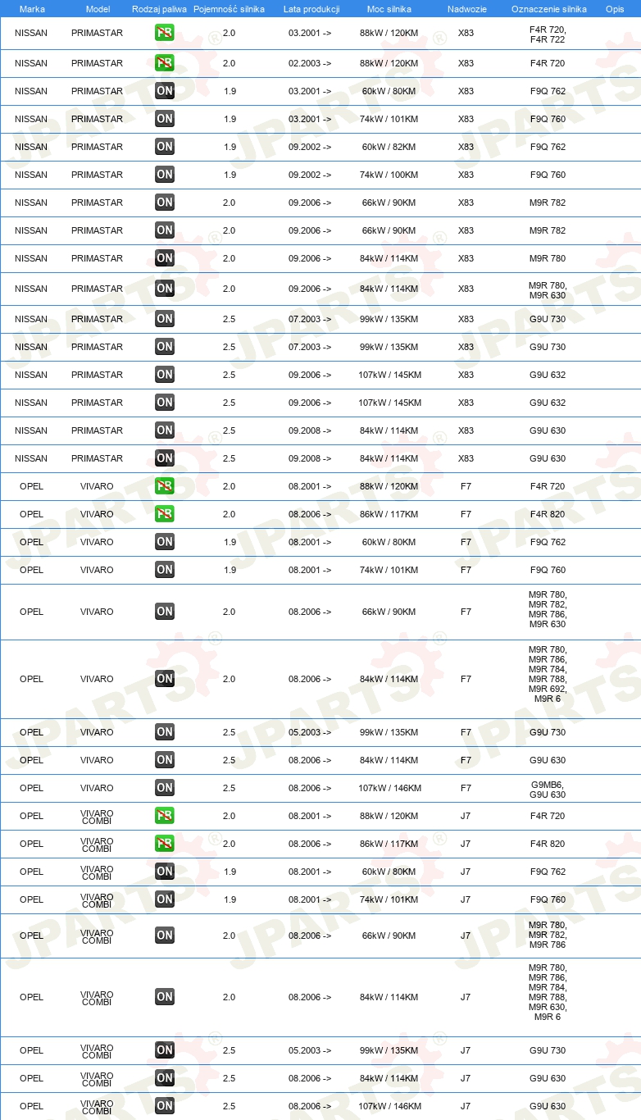Image resolution: width=641 pixels, height=1120 pixels.
Task: Click petrol icon in Nissan Primastar 03.2001 row
Action: point(165,34)
